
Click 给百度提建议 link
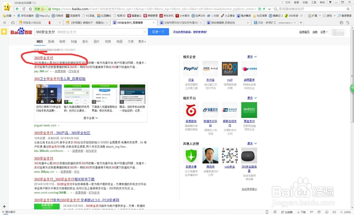[x=249, y=189]
